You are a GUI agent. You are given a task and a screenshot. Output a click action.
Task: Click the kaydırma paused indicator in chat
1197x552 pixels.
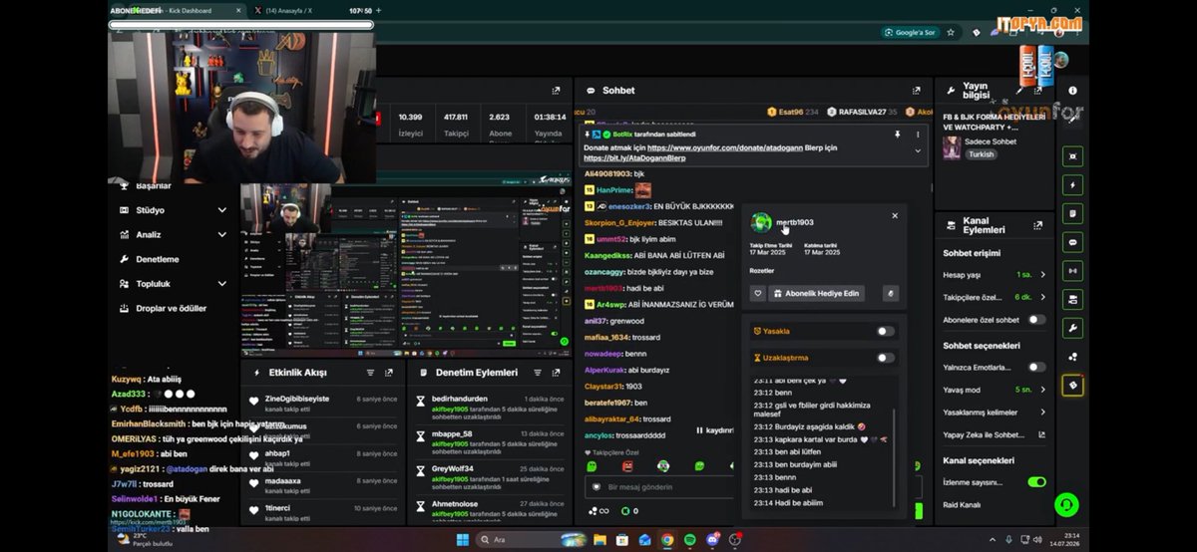[713, 430]
